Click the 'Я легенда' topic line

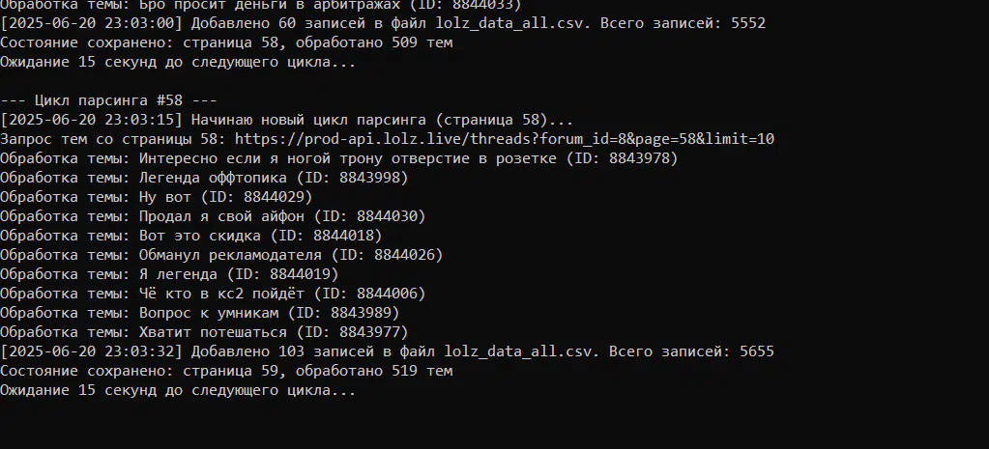[170, 274]
